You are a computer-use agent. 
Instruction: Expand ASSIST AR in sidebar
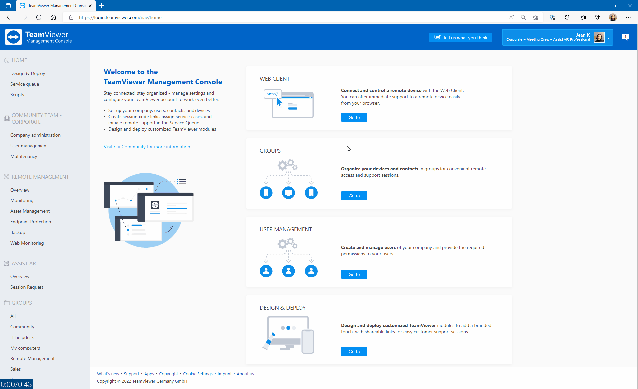(x=24, y=263)
